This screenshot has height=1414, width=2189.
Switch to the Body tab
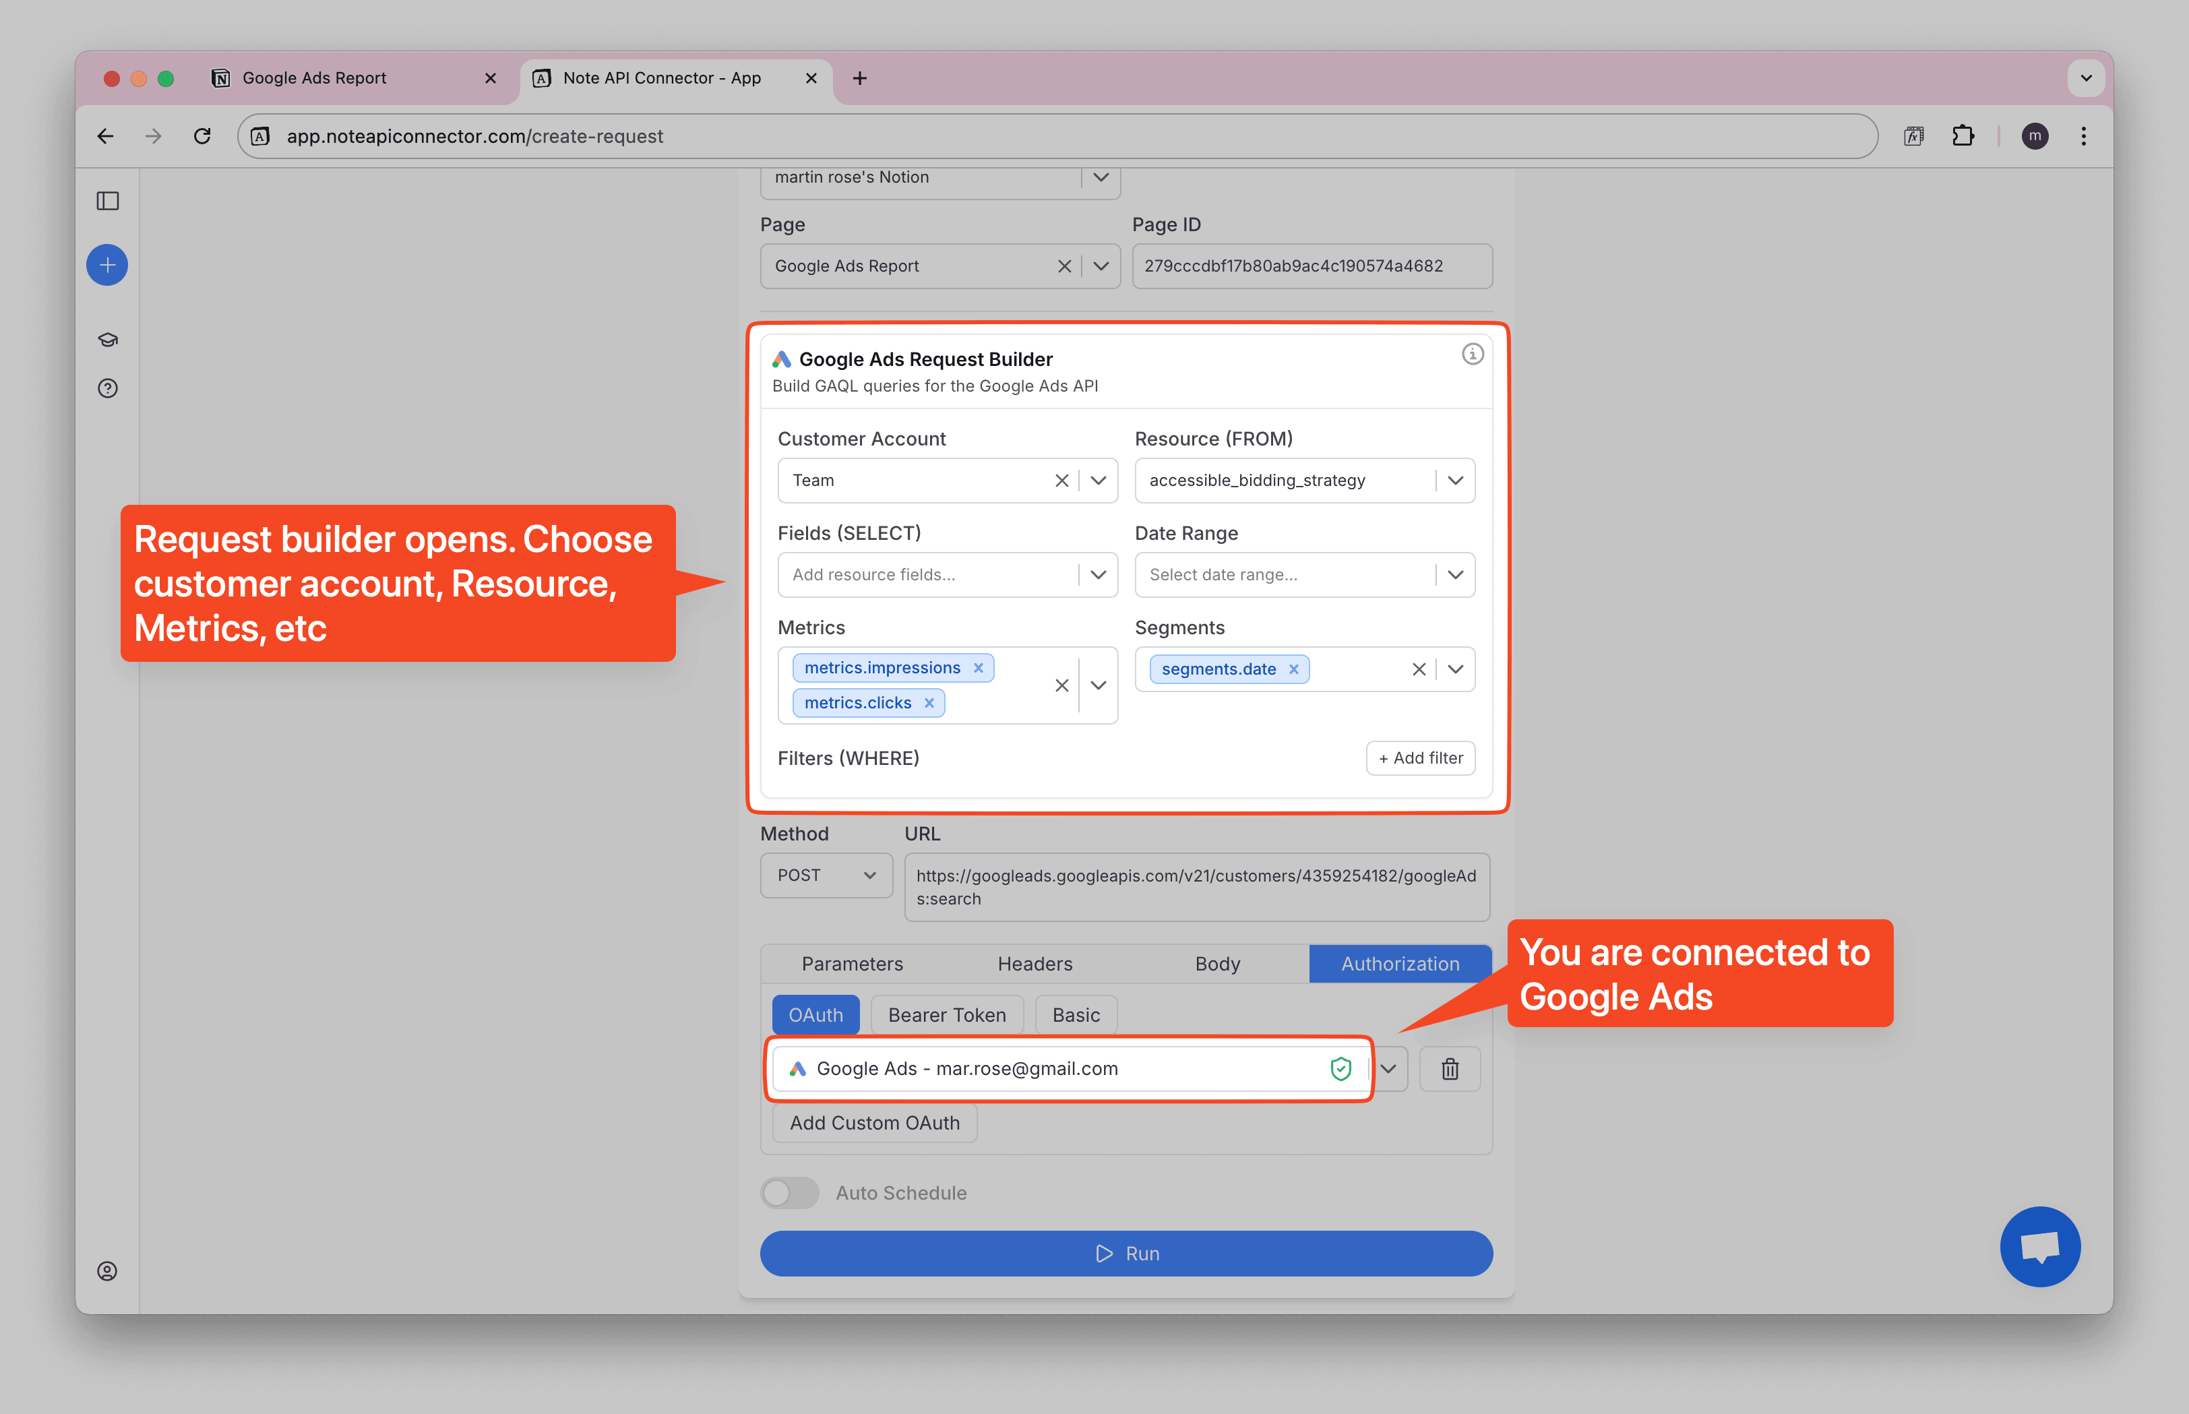[1218, 964]
